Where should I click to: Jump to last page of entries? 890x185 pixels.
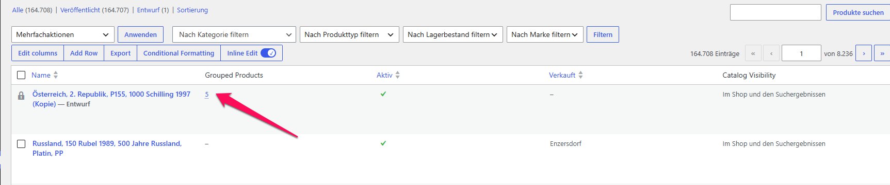click(x=882, y=53)
